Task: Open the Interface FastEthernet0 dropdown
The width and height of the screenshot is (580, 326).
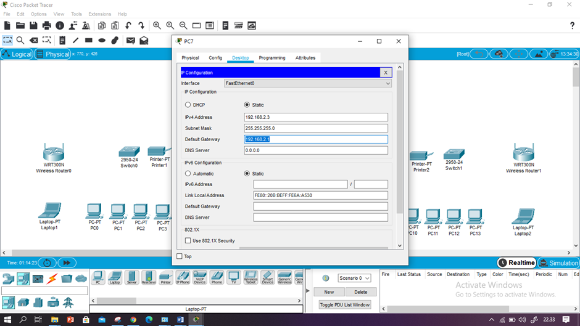Action: click(x=307, y=83)
